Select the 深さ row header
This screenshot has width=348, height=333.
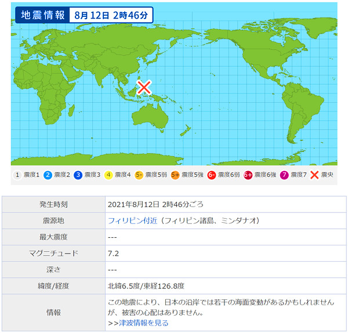[53, 270]
